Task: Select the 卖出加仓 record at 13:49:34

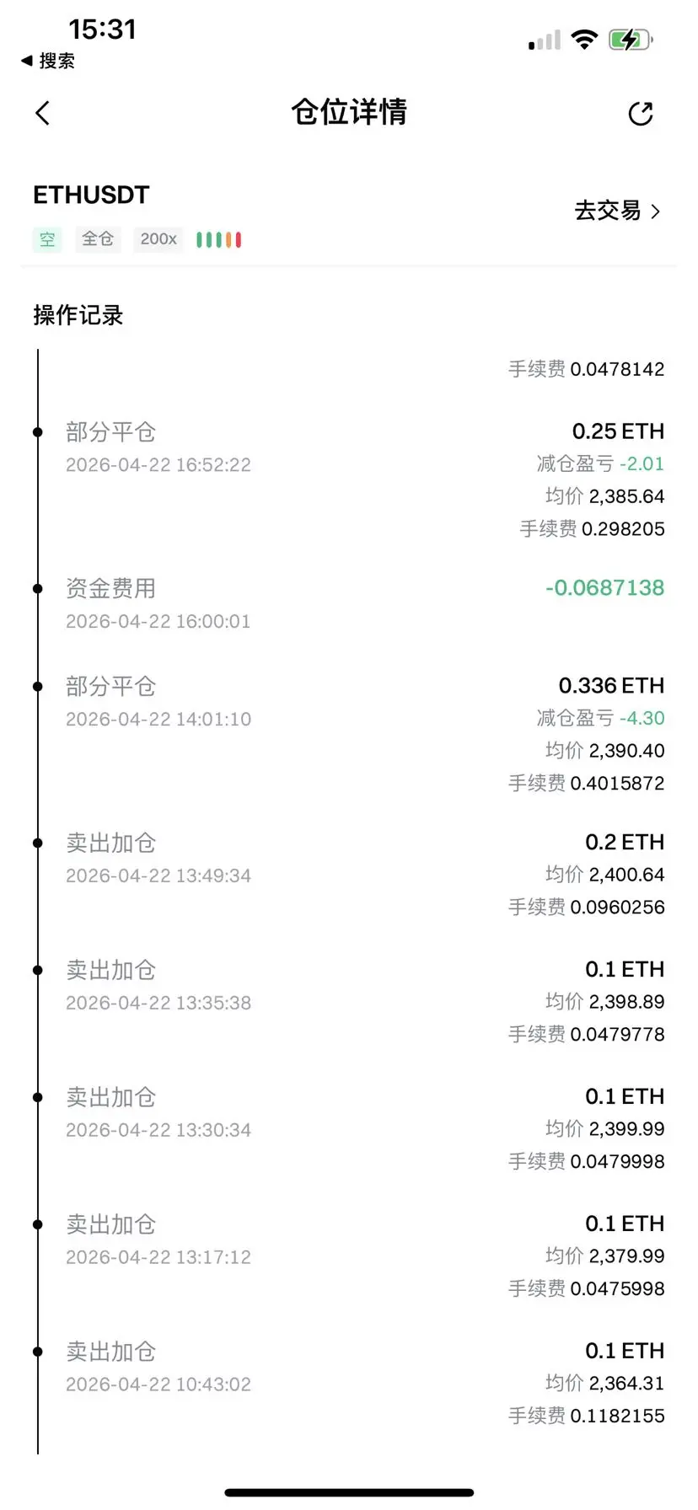Action: (x=349, y=875)
